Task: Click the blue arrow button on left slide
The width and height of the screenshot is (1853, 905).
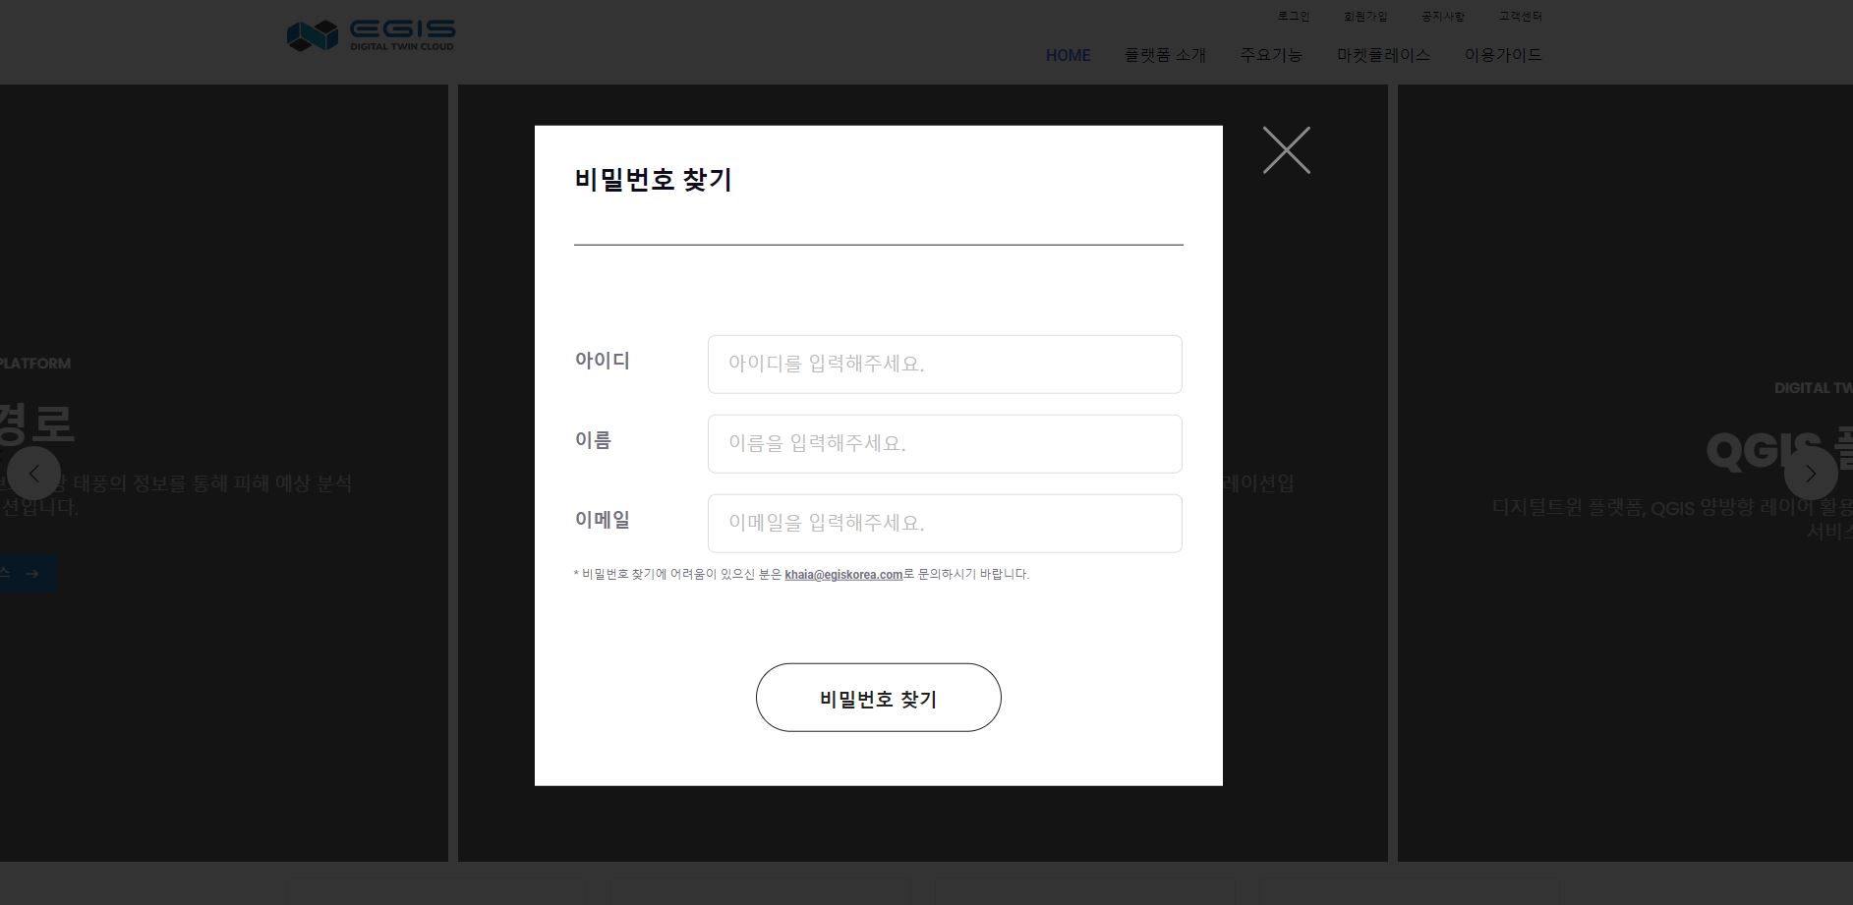Action: coord(28,574)
